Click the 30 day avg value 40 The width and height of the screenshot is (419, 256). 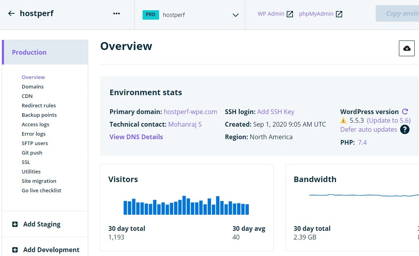pyautogui.click(x=236, y=237)
